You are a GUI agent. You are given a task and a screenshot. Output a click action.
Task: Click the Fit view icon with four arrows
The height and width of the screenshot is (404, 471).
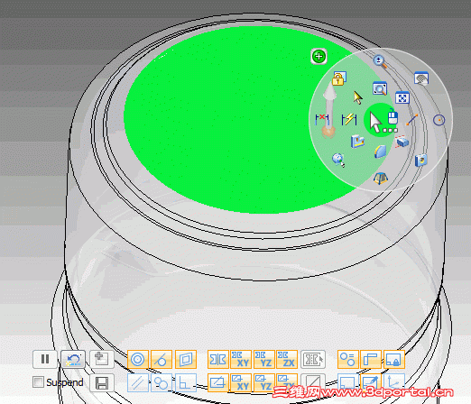[x=402, y=97]
